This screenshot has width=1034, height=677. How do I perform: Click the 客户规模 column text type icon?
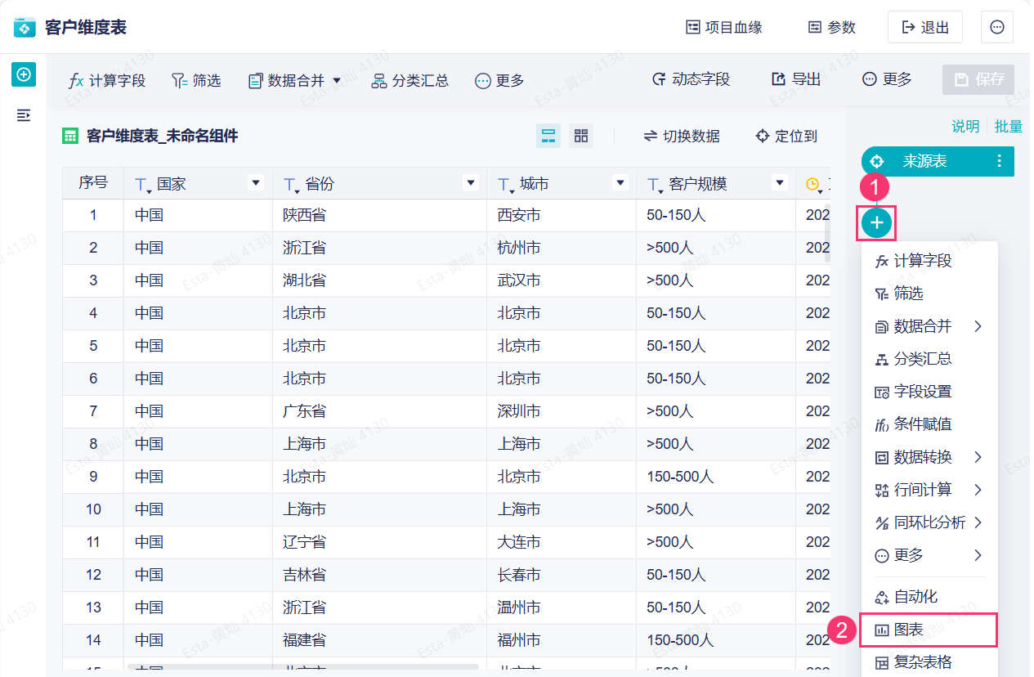coord(655,185)
